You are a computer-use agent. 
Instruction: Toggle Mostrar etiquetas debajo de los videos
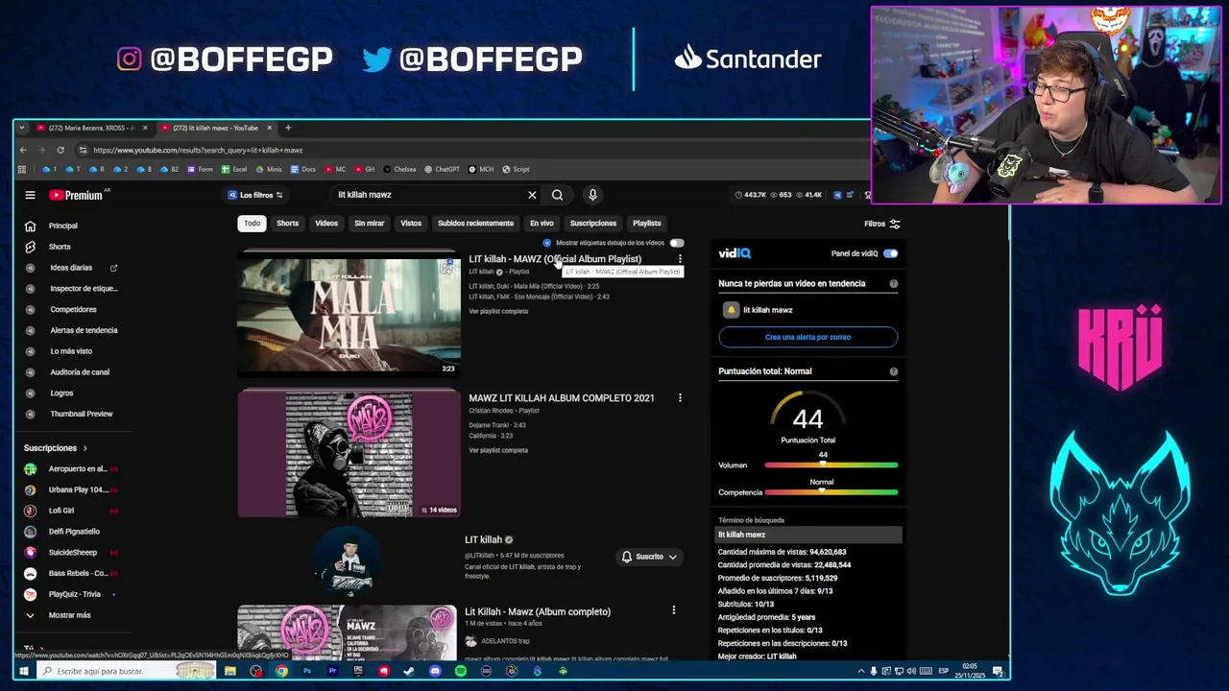tap(677, 243)
